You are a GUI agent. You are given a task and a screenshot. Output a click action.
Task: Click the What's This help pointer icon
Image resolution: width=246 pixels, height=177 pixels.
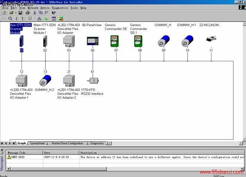click(53, 13)
